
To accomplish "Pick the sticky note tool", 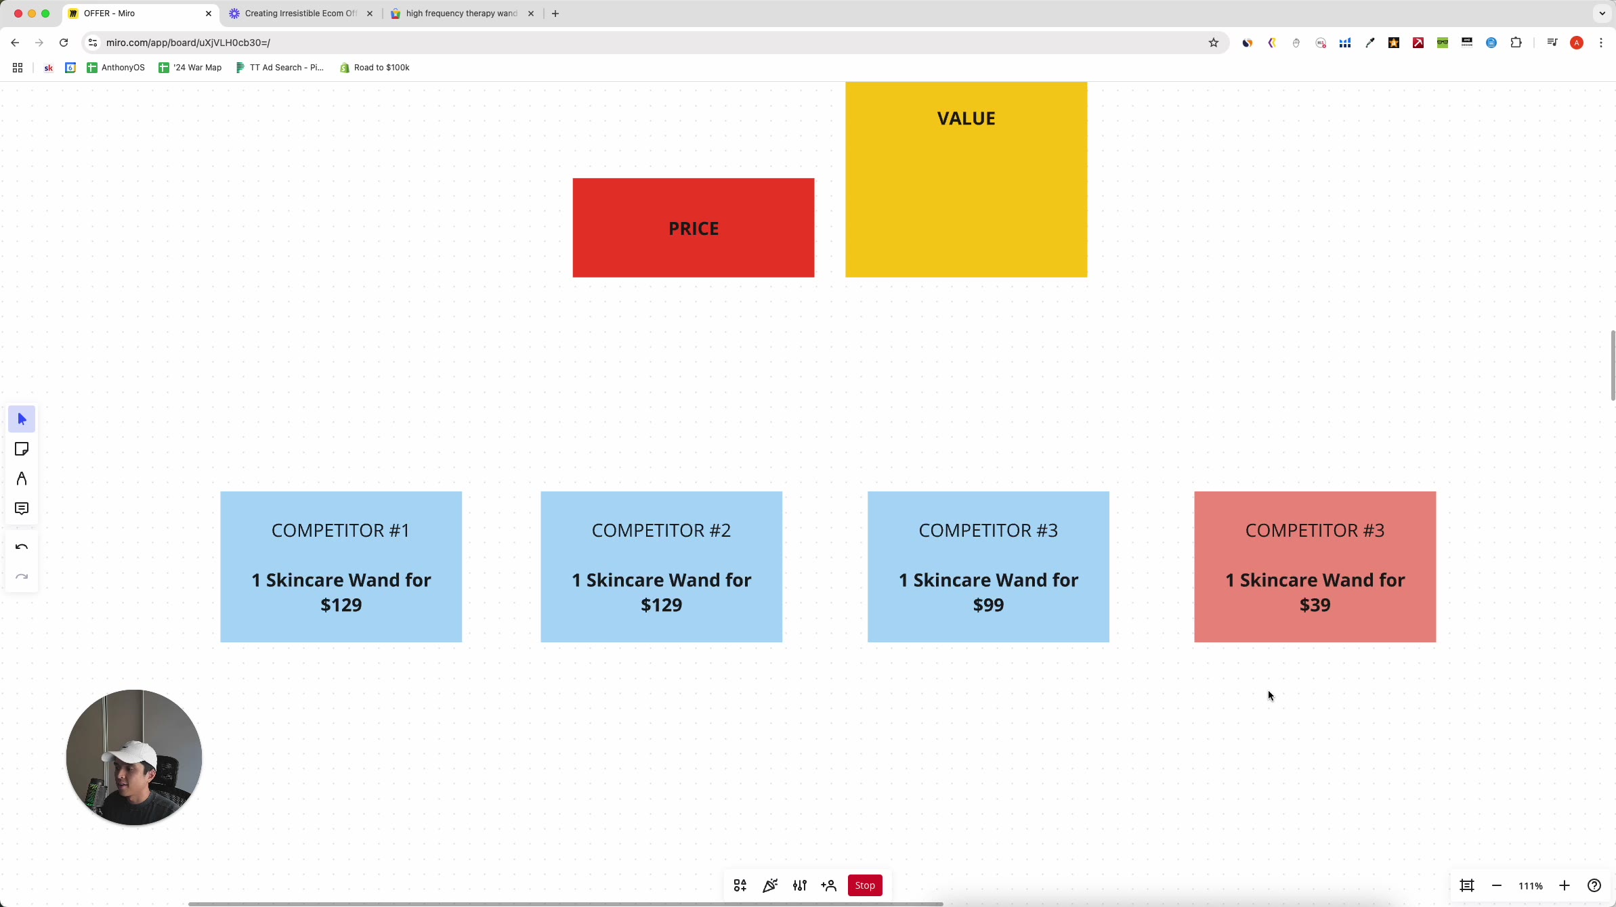I will (22, 449).
